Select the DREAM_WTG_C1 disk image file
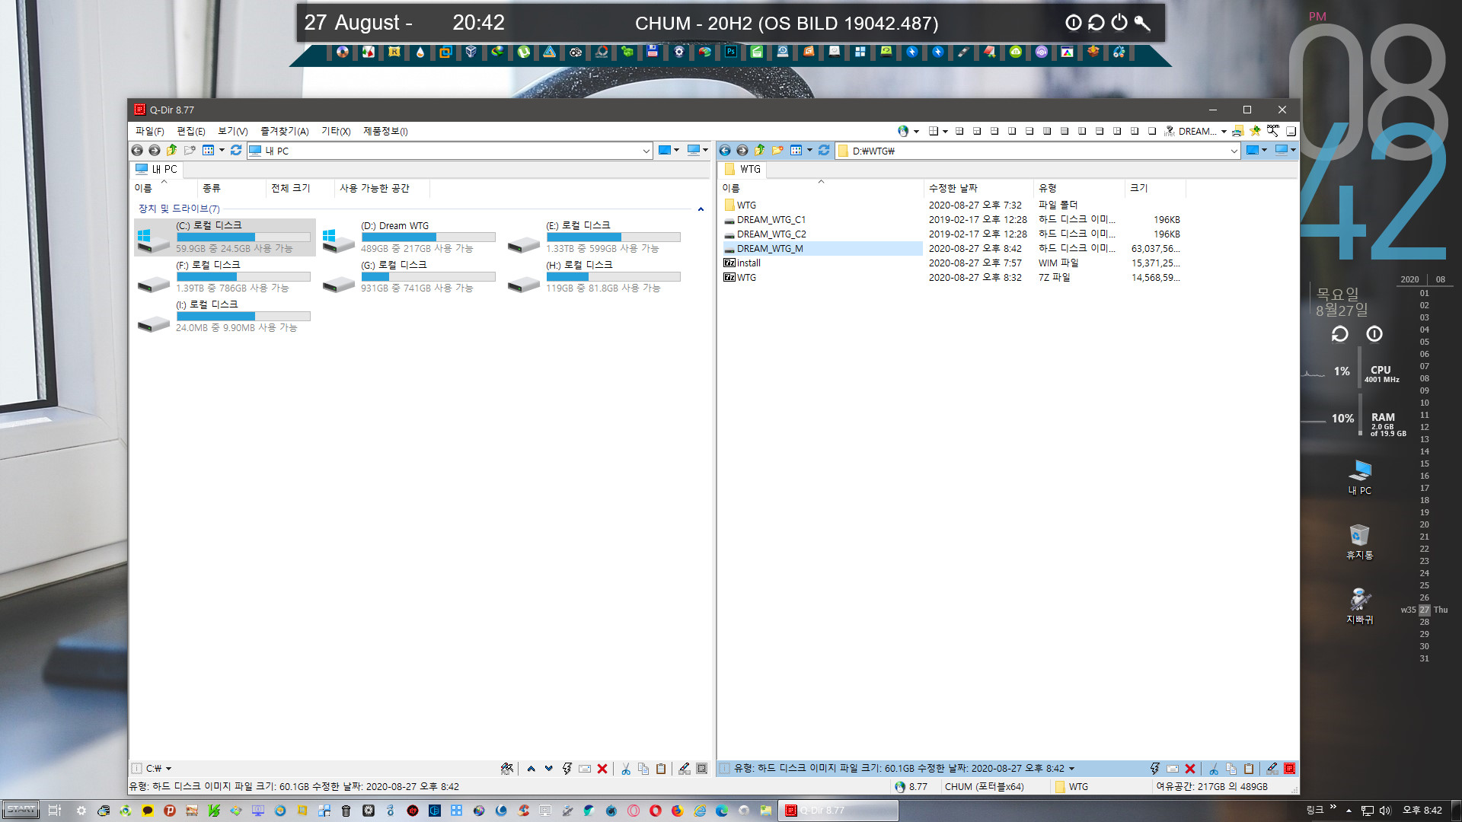Image resolution: width=1462 pixels, height=822 pixels. pos(771,220)
